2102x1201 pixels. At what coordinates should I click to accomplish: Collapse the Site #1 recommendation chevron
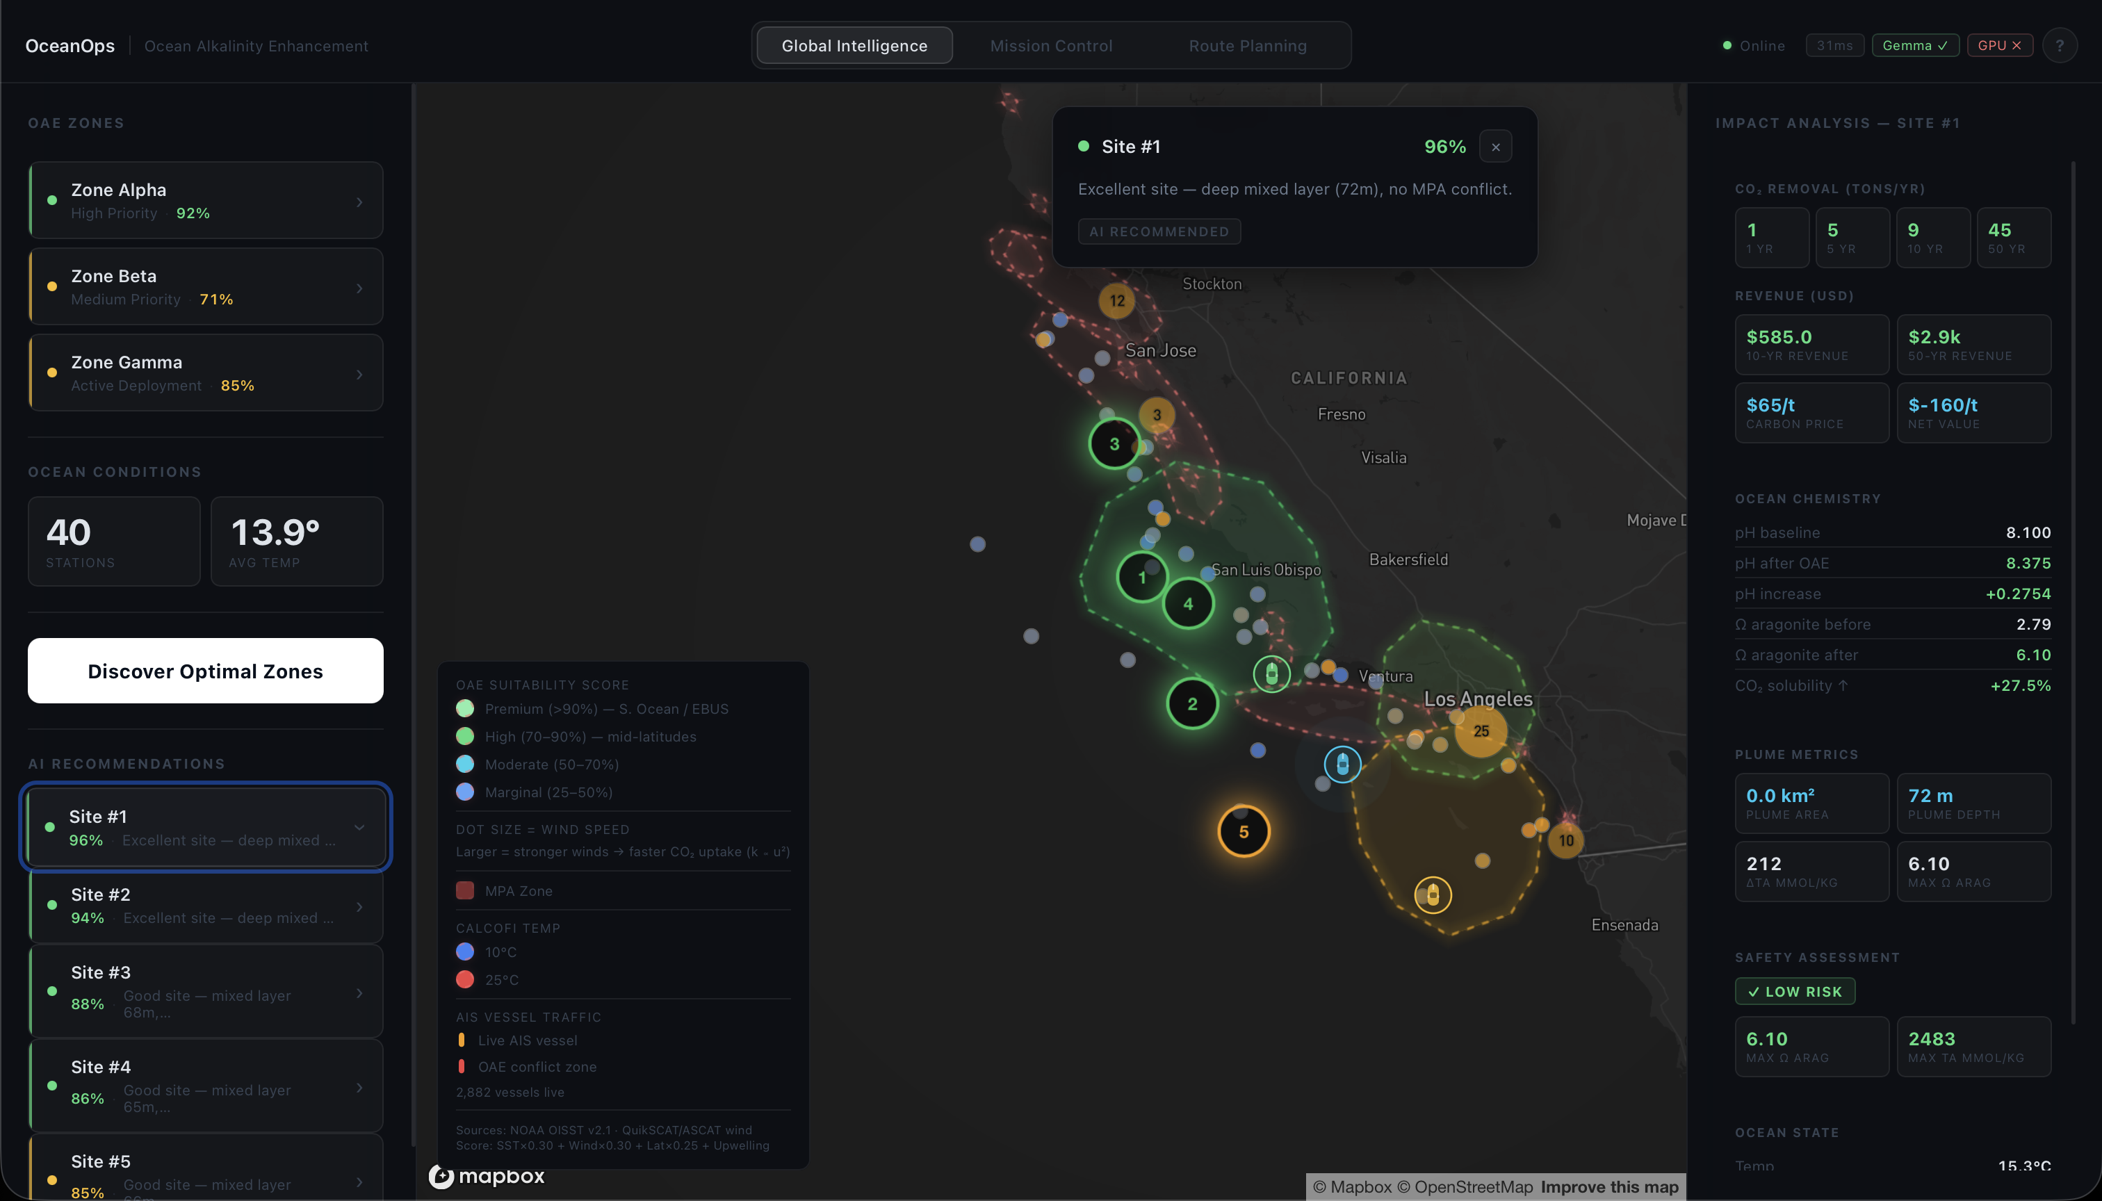359,827
